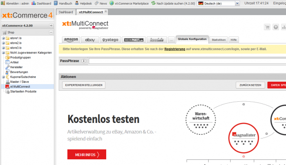This screenshot has height=165, width=286.
Task: Open the amazon marketplace tab
Action: 71,40
